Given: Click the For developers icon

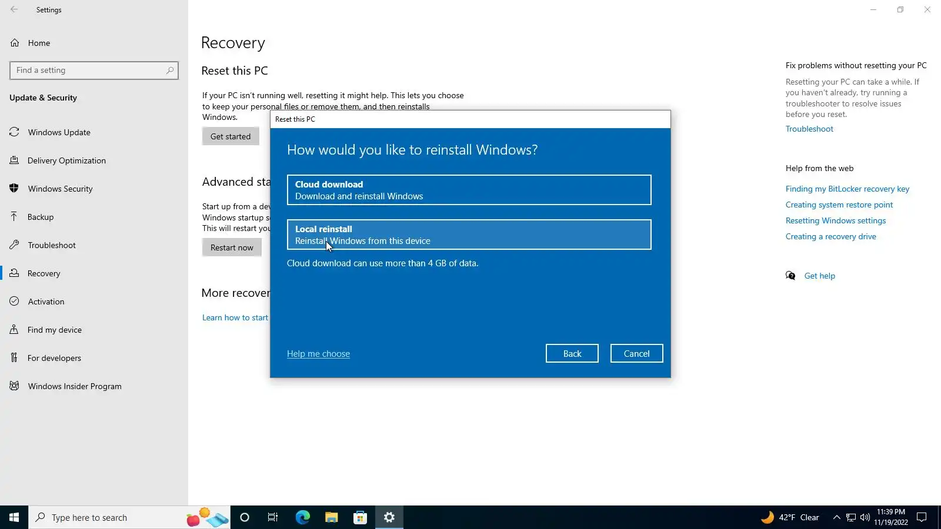Looking at the screenshot, I should (x=14, y=358).
